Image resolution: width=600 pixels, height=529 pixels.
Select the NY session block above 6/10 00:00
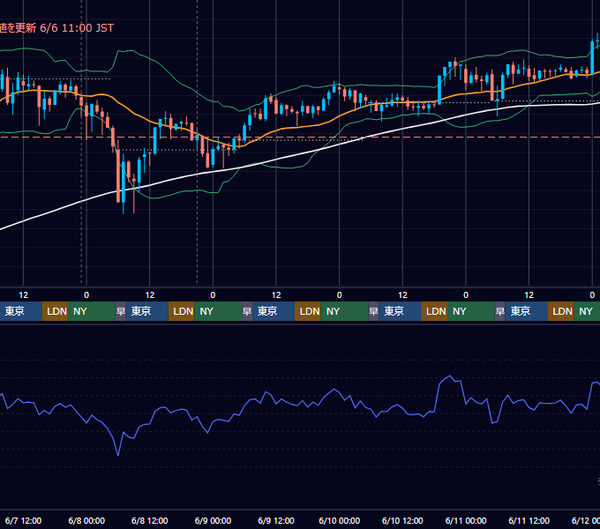click(344, 311)
